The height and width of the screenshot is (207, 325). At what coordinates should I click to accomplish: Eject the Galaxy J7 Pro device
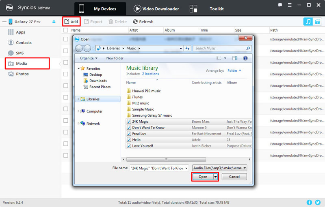[54, 21]
